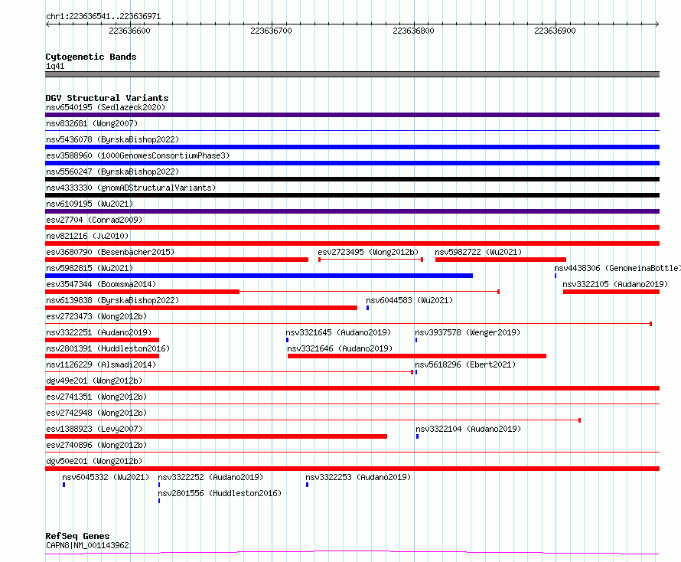Open esv2723473 (Wong2012b) variant label
Image resolution: width=681 pixels, height=562 pixels.
[x=96, y=316]
